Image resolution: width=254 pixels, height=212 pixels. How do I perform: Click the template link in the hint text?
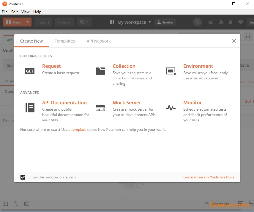coord(78,130)
